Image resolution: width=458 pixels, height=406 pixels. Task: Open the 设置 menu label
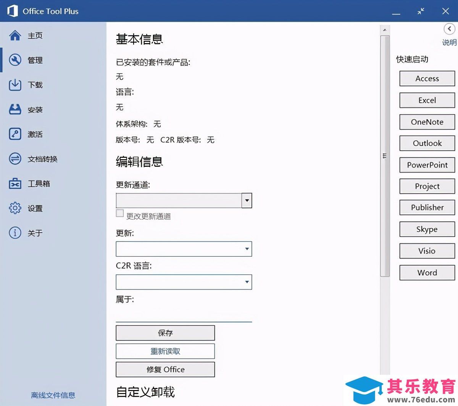coord(35,208)
